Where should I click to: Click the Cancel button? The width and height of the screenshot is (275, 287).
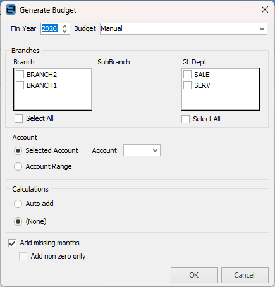coord(245,275)
